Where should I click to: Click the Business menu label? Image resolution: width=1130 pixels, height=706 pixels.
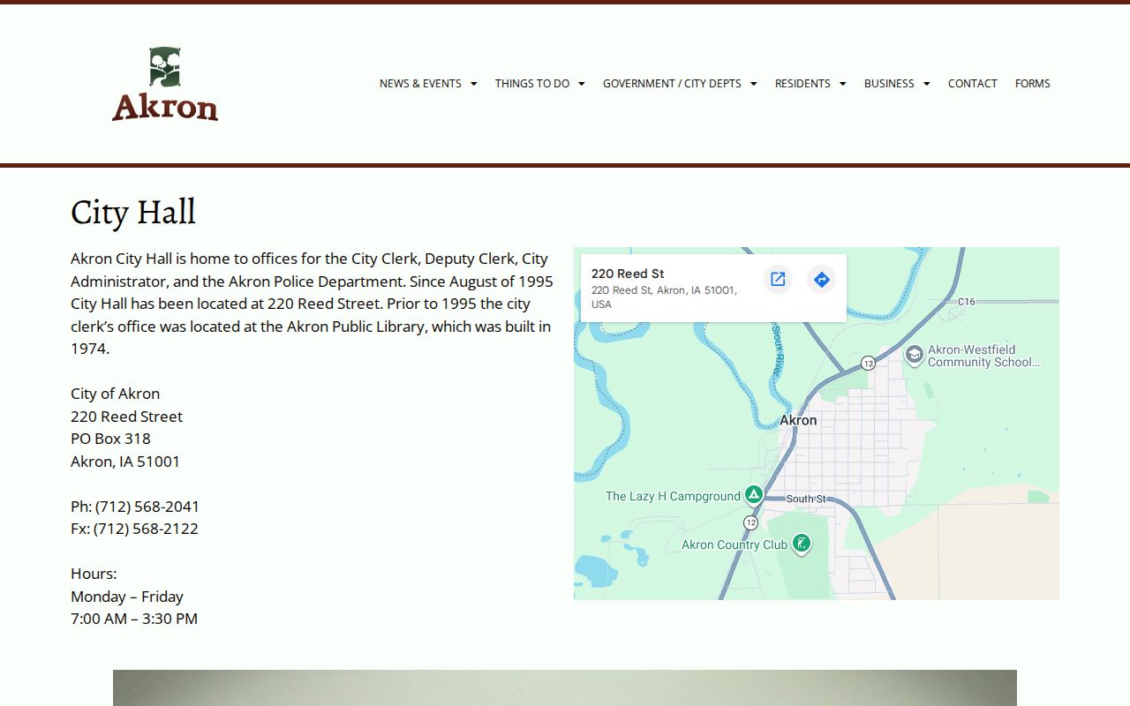click(889, 83)
